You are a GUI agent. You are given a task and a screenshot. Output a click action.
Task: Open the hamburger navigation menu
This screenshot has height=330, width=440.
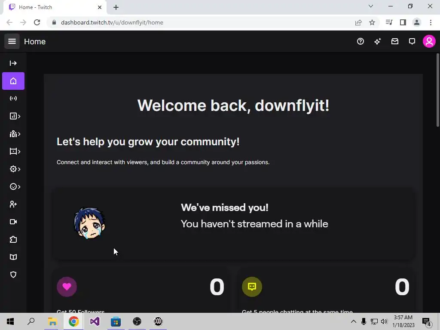(x=12, y=41)
